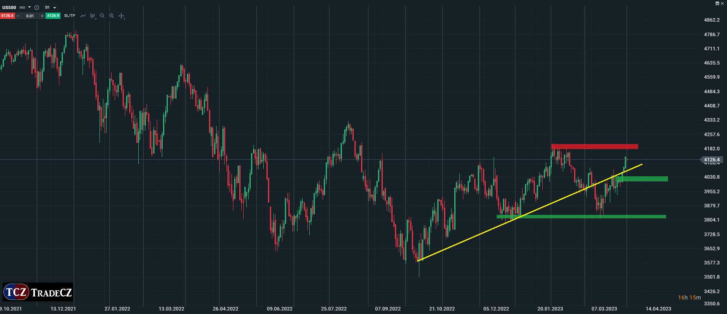Select the line drawing tool icon
727x314 pixels.
pos(83,16)
